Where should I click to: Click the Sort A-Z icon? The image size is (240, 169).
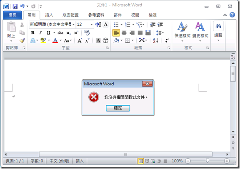coord(155,40)
